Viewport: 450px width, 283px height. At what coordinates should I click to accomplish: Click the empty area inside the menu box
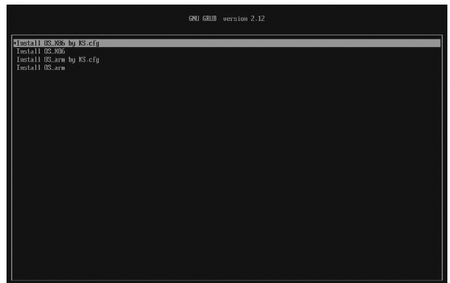[225, 170]
